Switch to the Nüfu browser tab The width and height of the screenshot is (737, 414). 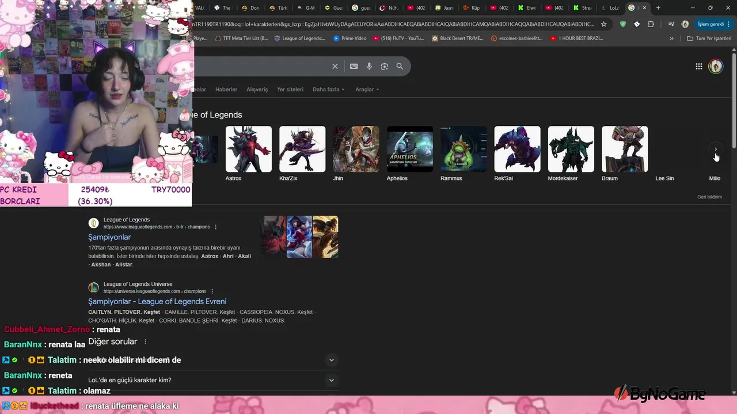(389, 8)
